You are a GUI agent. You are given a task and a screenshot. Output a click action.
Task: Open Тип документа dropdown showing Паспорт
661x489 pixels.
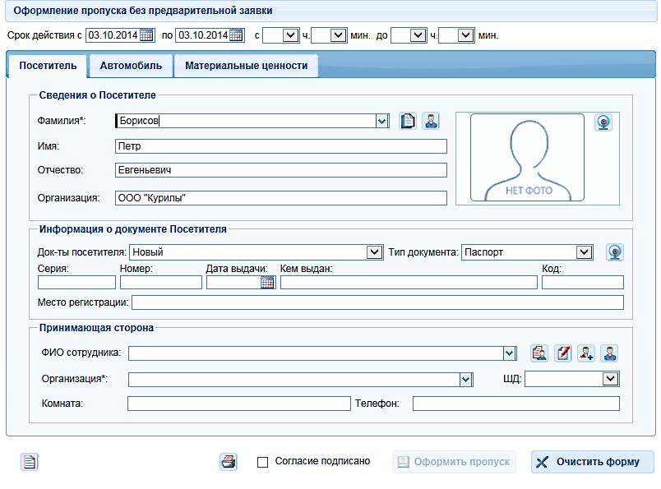pos(585,252)
